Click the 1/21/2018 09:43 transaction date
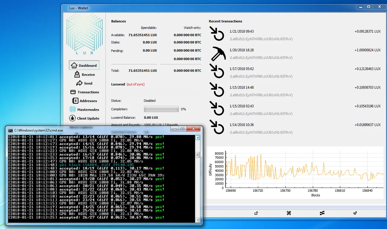The width and height of the screenshot is (387, 229). (x=242, y=31)
